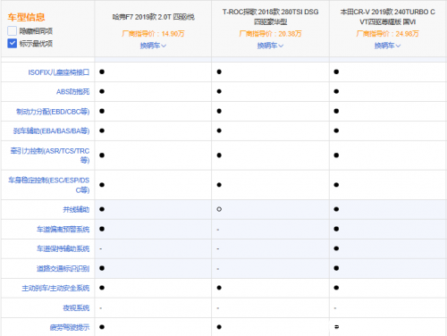Open 换辆车 dropdown under 哈弗F7
The width and height of the screenshot is (447, 336).
(153, 46)
